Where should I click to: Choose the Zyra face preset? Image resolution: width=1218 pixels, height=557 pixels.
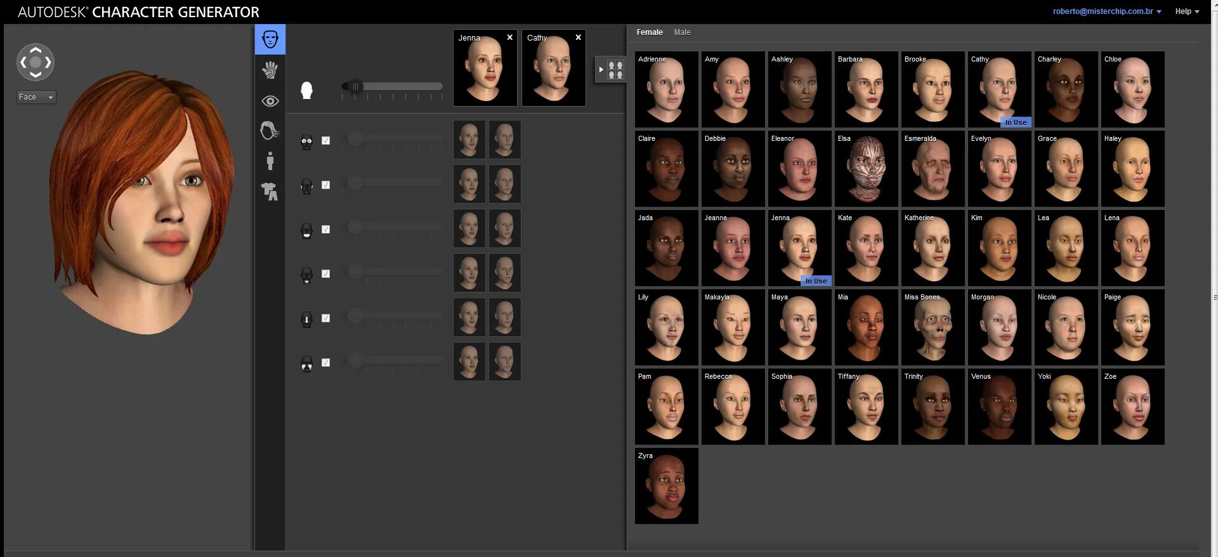667,486
